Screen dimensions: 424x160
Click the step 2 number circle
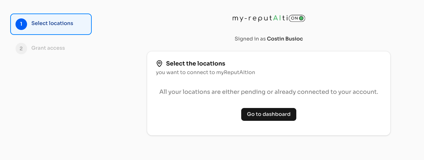[21, 49]
